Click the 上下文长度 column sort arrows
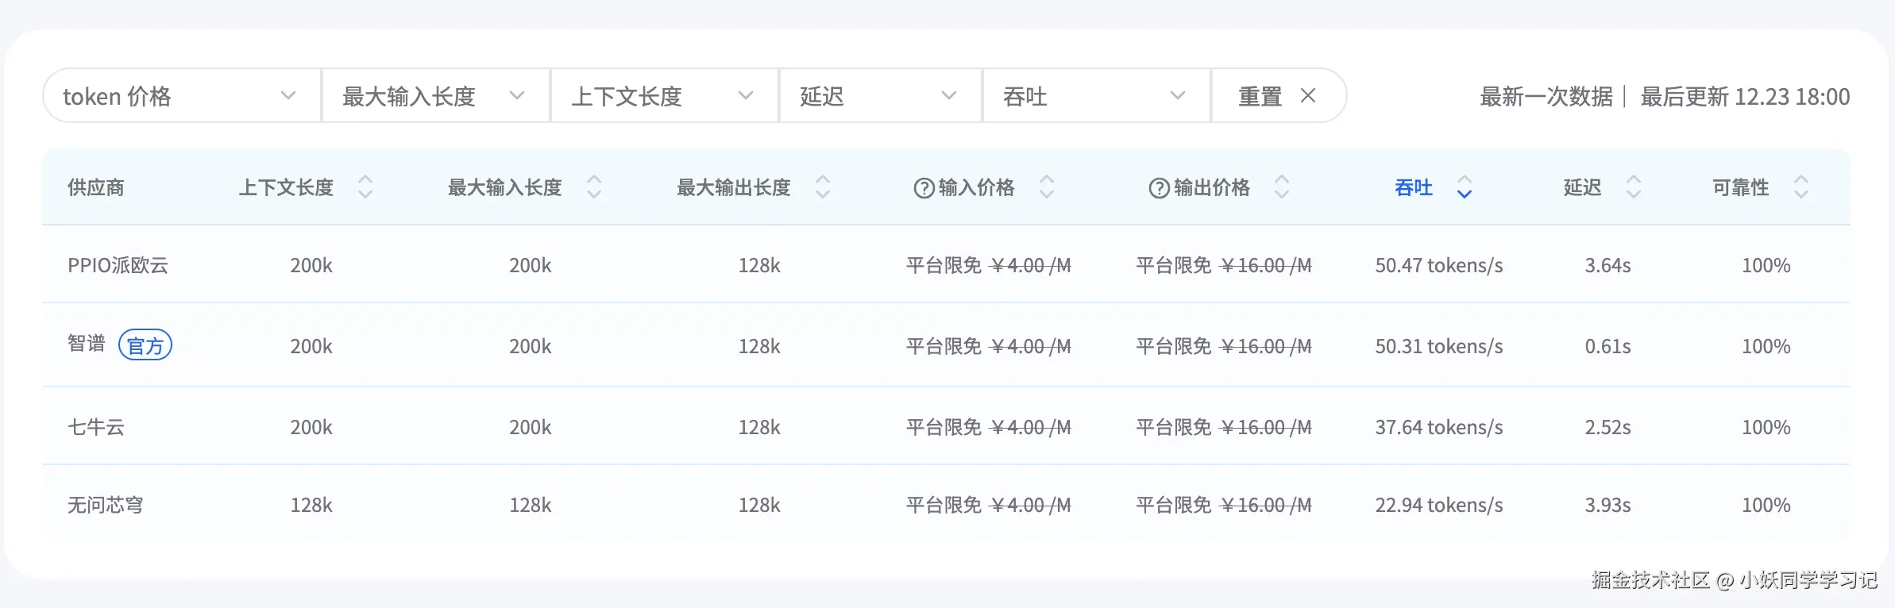Screen dimensions: 1895x608 pos(365,187)
